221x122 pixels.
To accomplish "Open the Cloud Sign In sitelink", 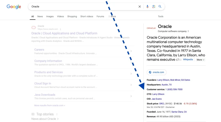I will point(43,84).
